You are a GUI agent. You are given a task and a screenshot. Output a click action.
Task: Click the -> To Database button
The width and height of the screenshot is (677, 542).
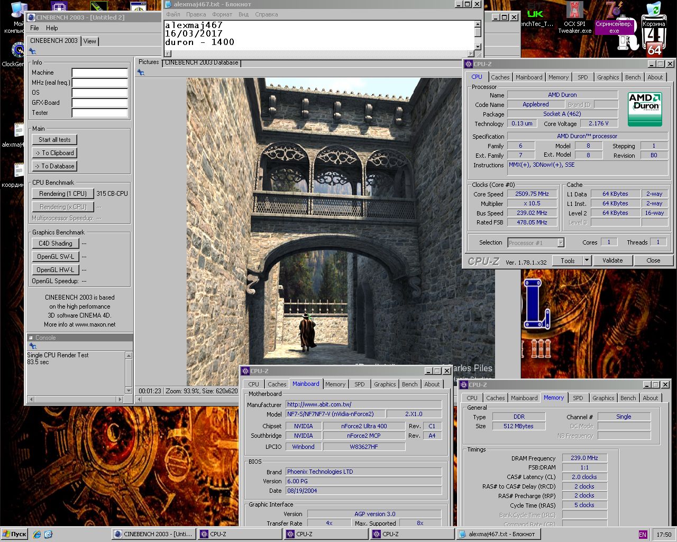54,166
